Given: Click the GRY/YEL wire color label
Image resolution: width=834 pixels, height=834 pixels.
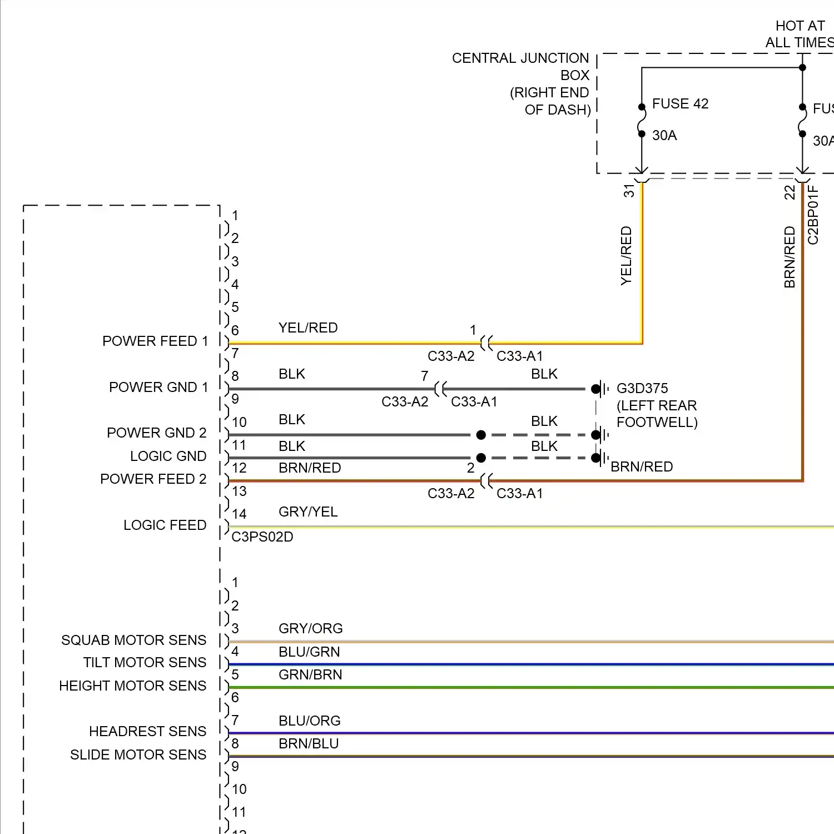Looking at the screenshot, I should pos(308,512).
